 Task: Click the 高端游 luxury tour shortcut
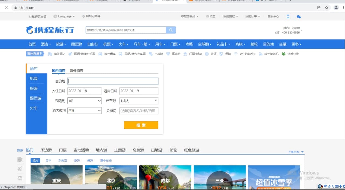point(174,54)
